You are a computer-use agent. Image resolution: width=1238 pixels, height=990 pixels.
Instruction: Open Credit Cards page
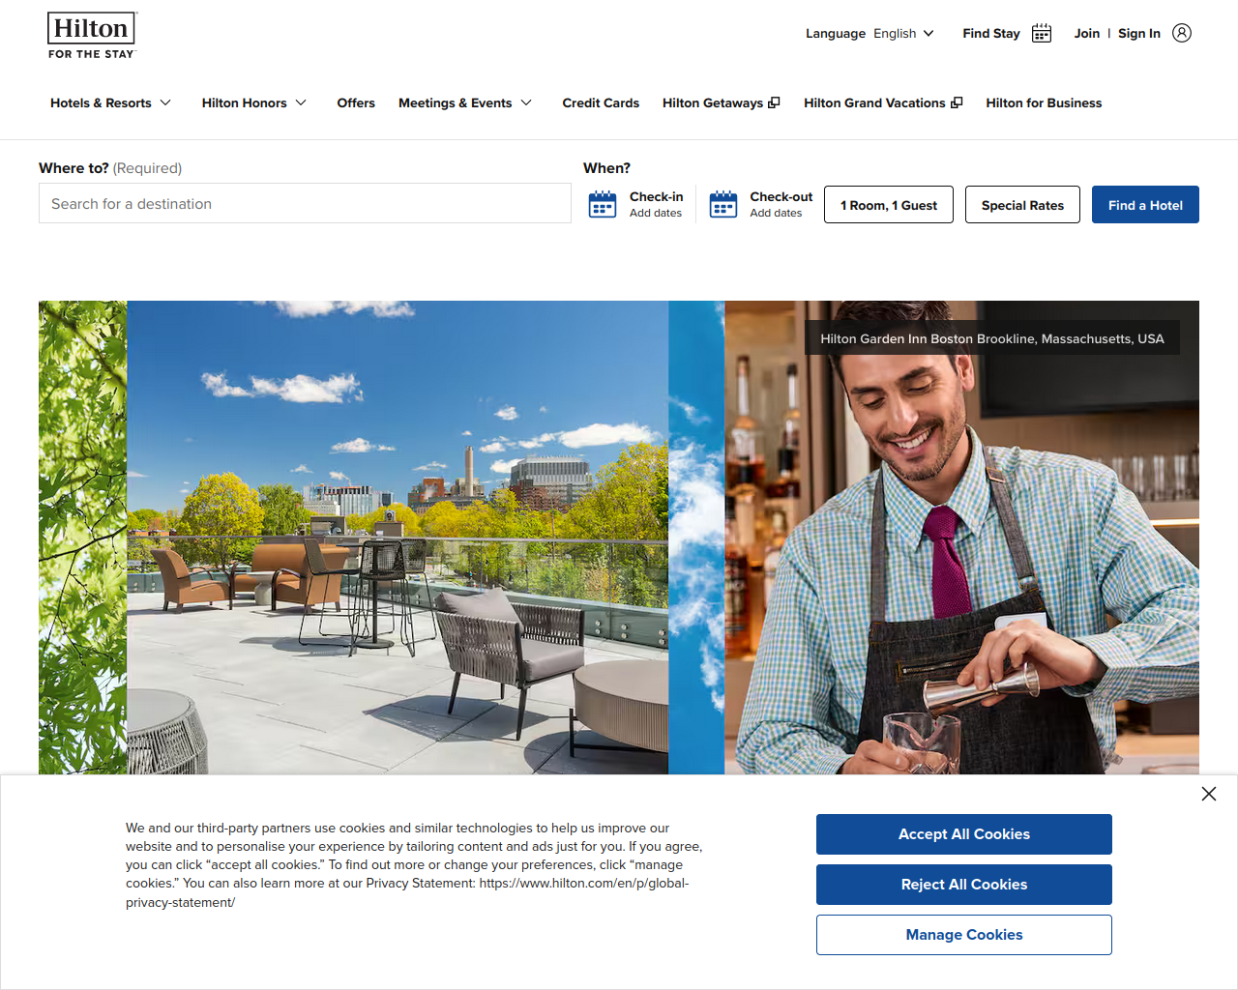click(x=601, y=102)
